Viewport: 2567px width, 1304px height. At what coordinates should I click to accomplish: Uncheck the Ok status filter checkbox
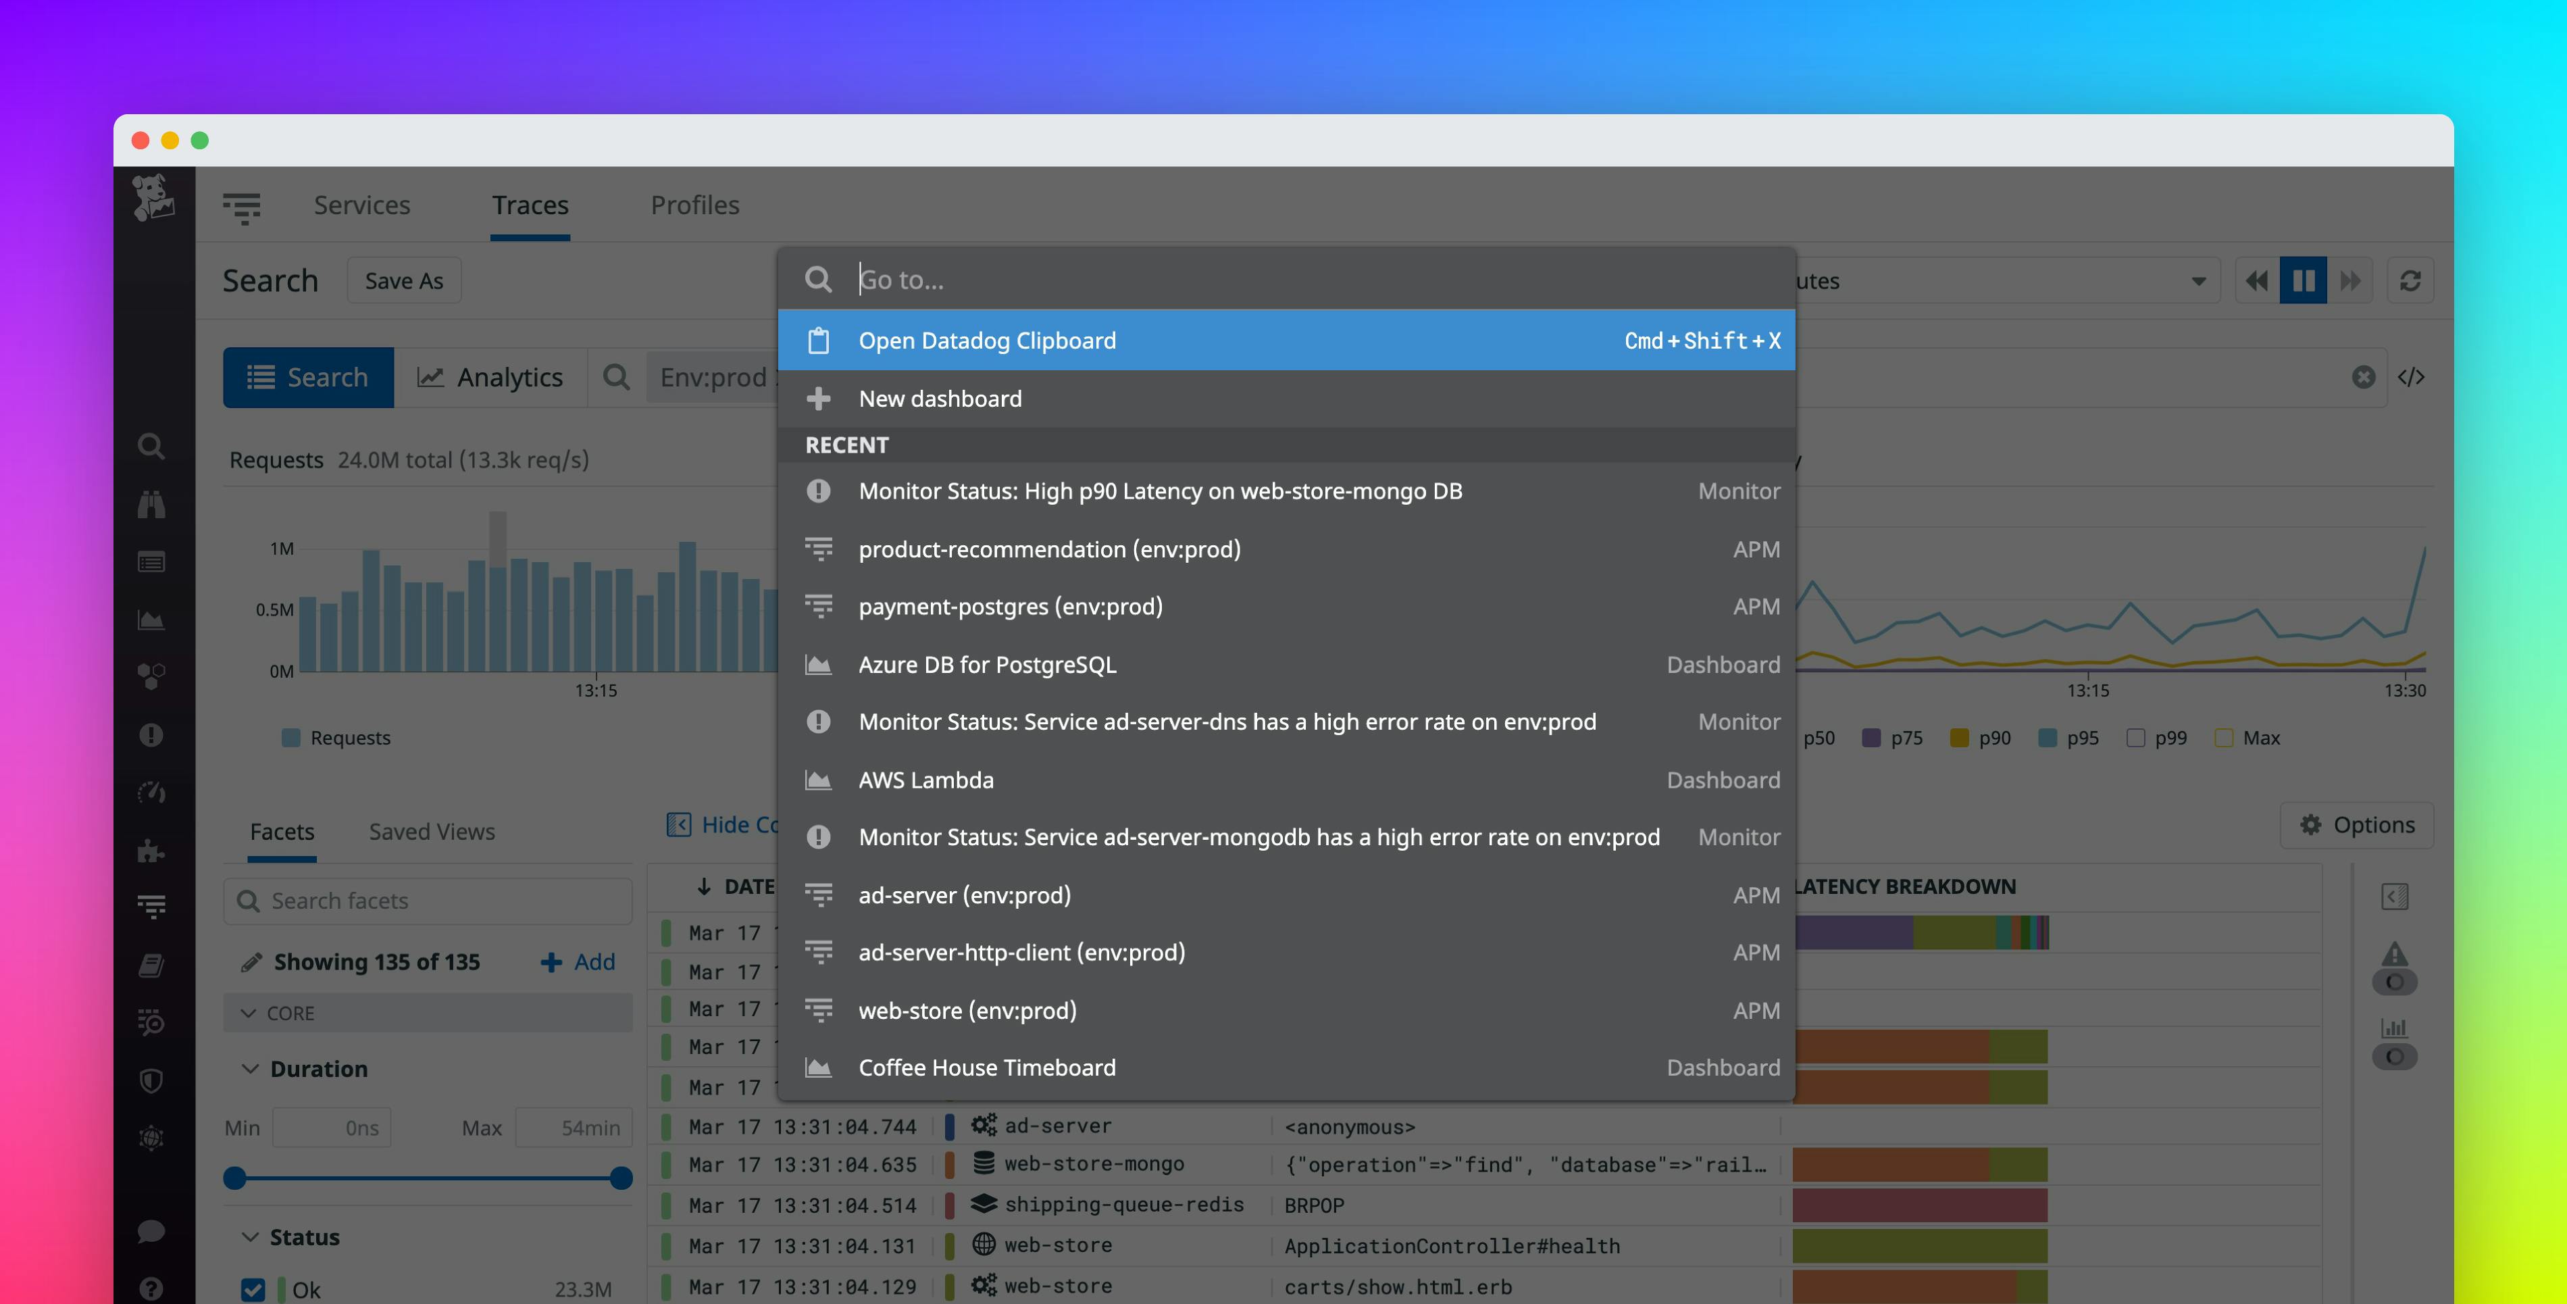tap(253, 1288)
